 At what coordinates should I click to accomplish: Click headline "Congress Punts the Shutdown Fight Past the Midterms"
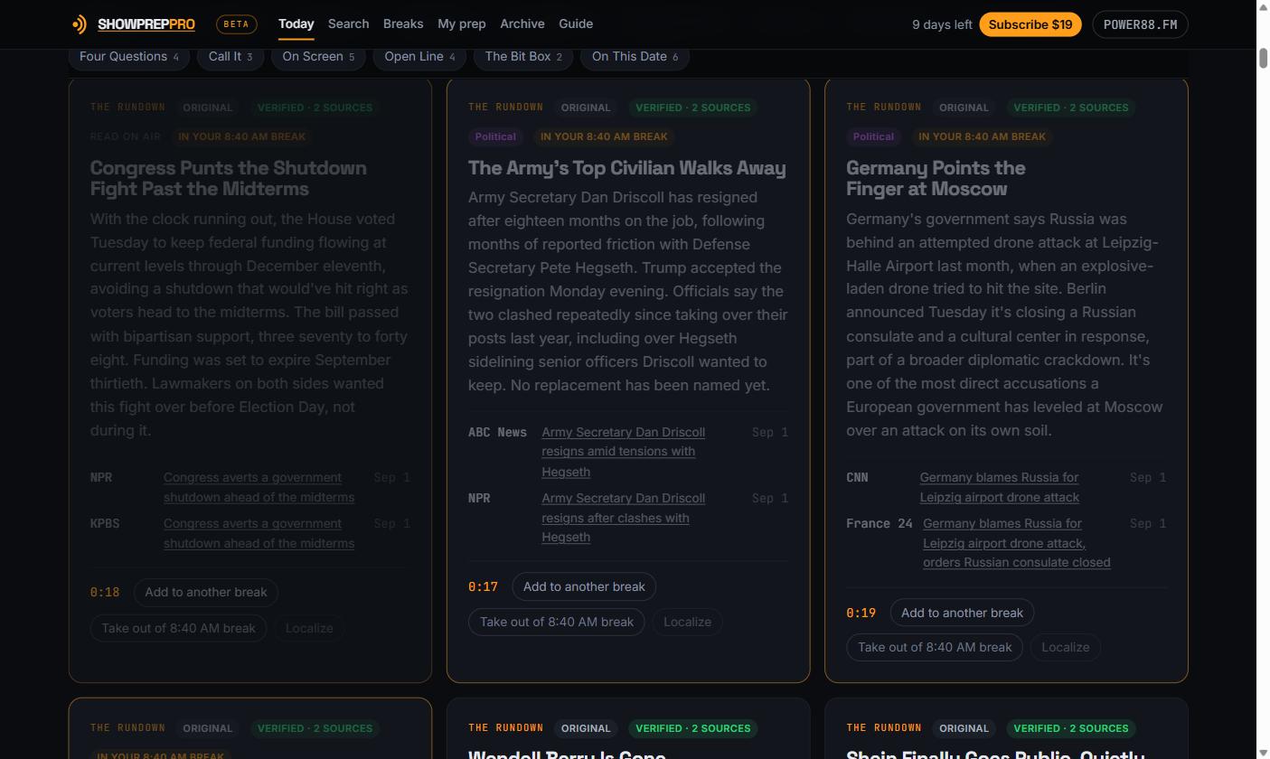tap(229, 178)
